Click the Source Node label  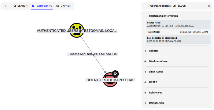pos(154,23)
